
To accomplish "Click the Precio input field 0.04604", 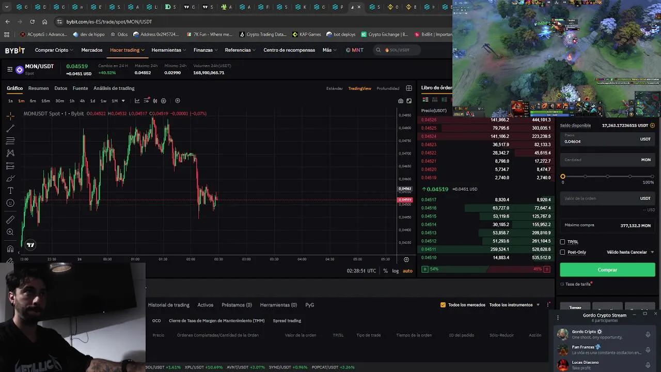I will pyautogui.click(x=607, y=139).
